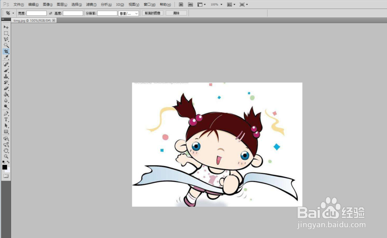The width and height of the screenshot is (387, 238).
Task: Select the 3D Camera Rotate tool
Action: tap(6, 145)
